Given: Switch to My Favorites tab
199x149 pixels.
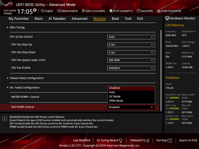Looking at the screenshot, I should tap(19, 19).
